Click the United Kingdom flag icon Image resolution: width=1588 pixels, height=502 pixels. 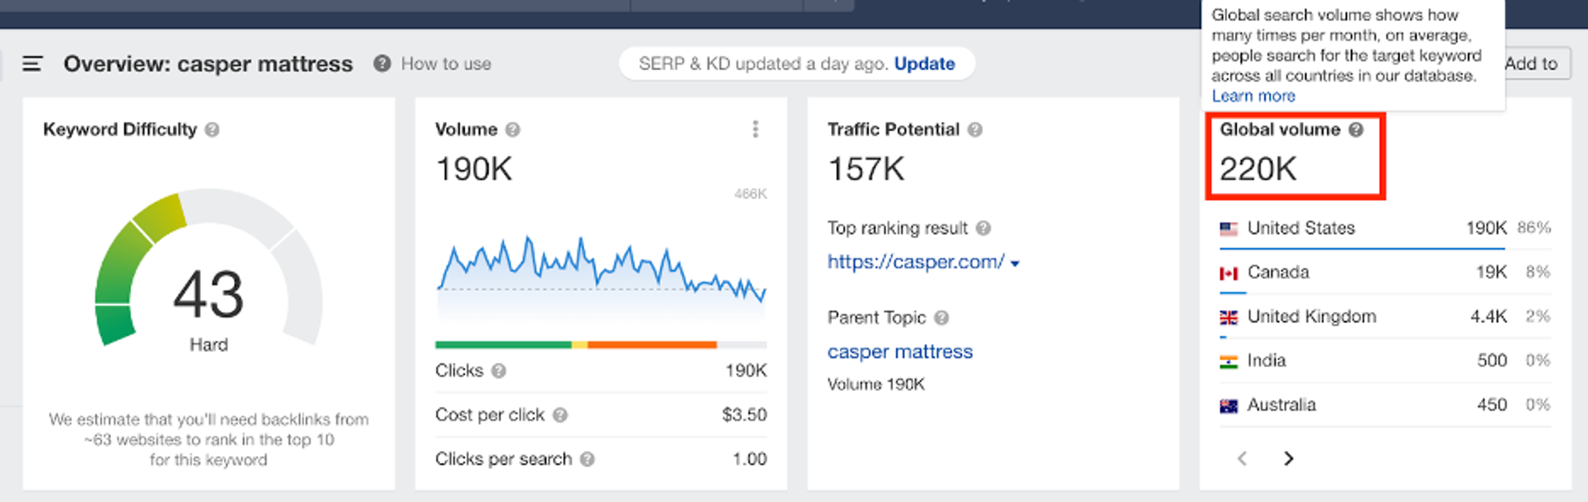1229,318
